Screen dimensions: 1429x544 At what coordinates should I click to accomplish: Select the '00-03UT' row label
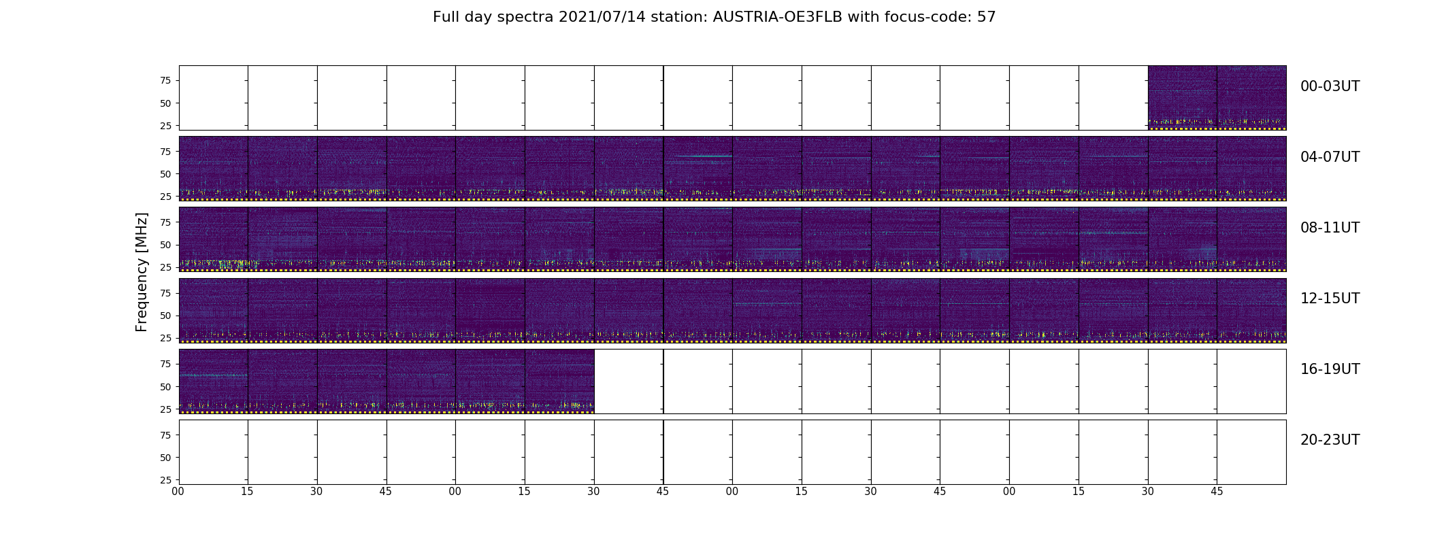click(1330, 86)
